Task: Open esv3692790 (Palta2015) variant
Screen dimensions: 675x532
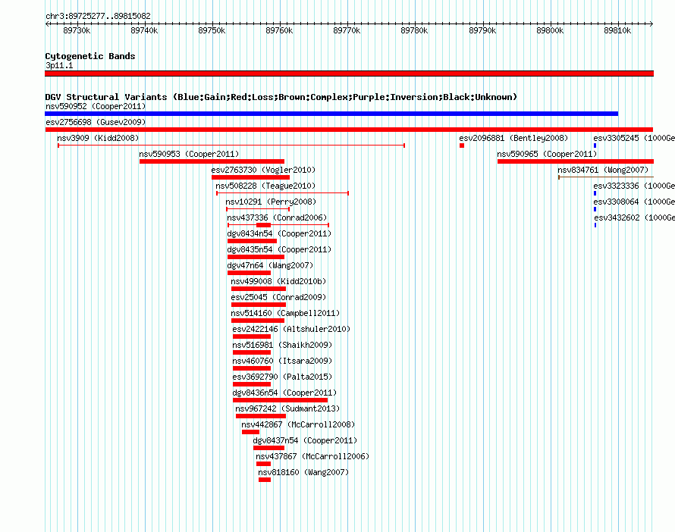Action: [282, 377]
